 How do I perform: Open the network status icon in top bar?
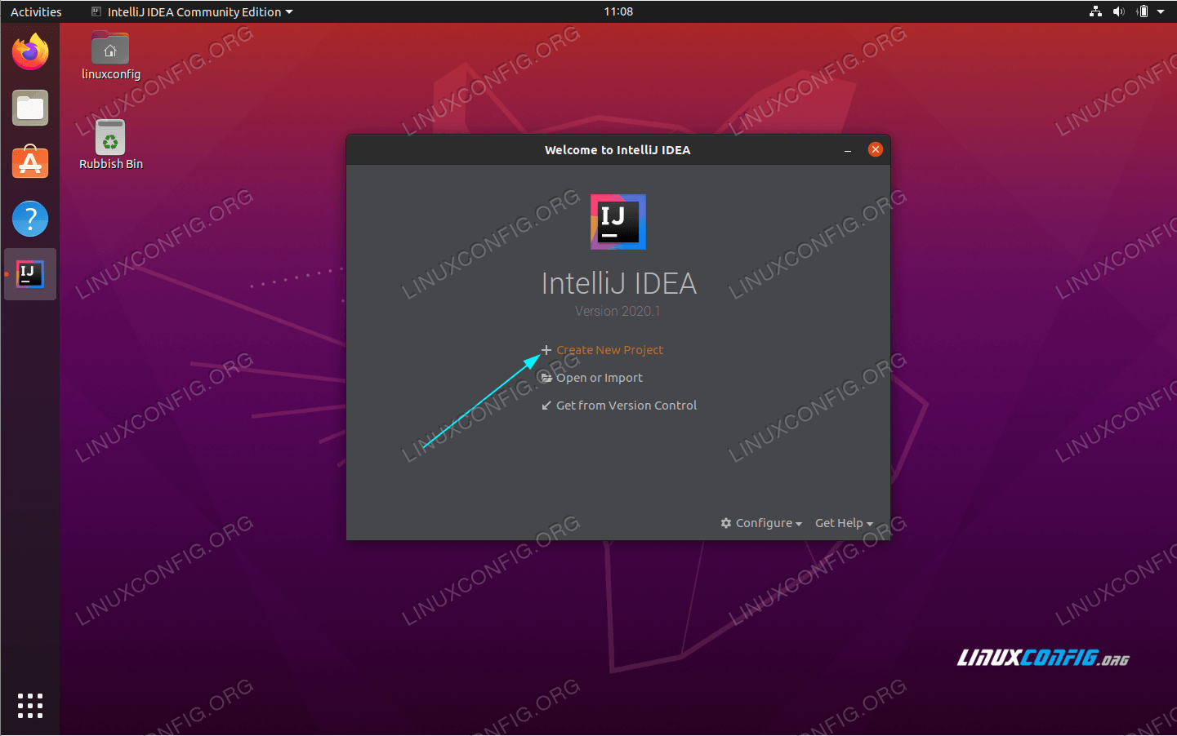(1095, 11)
